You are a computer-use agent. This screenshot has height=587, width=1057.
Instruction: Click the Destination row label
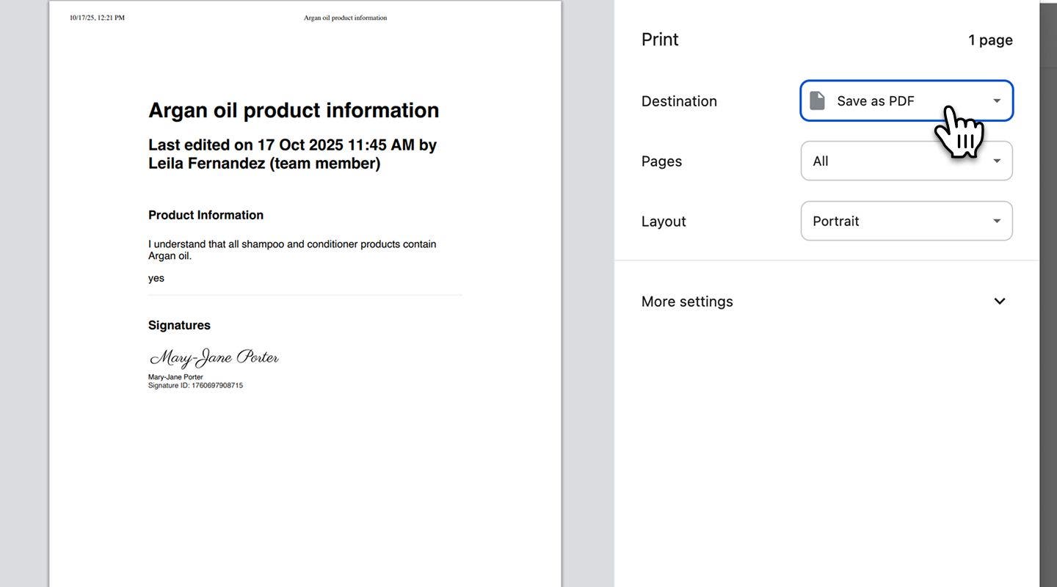(x=679, y=101)
